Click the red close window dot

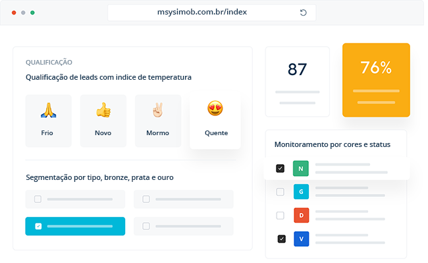14,13
